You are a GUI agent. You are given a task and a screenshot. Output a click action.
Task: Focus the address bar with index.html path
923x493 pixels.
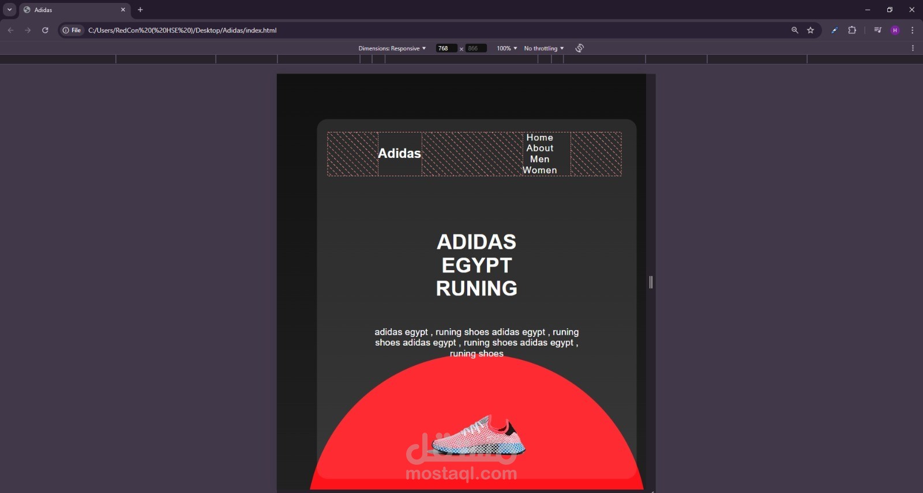click(x=182, y=31)
